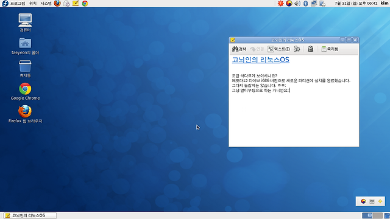Select the Firefox 웹 브라우저 desktop icon
This screenshot has height=219, width=390.
click(25, 114)
